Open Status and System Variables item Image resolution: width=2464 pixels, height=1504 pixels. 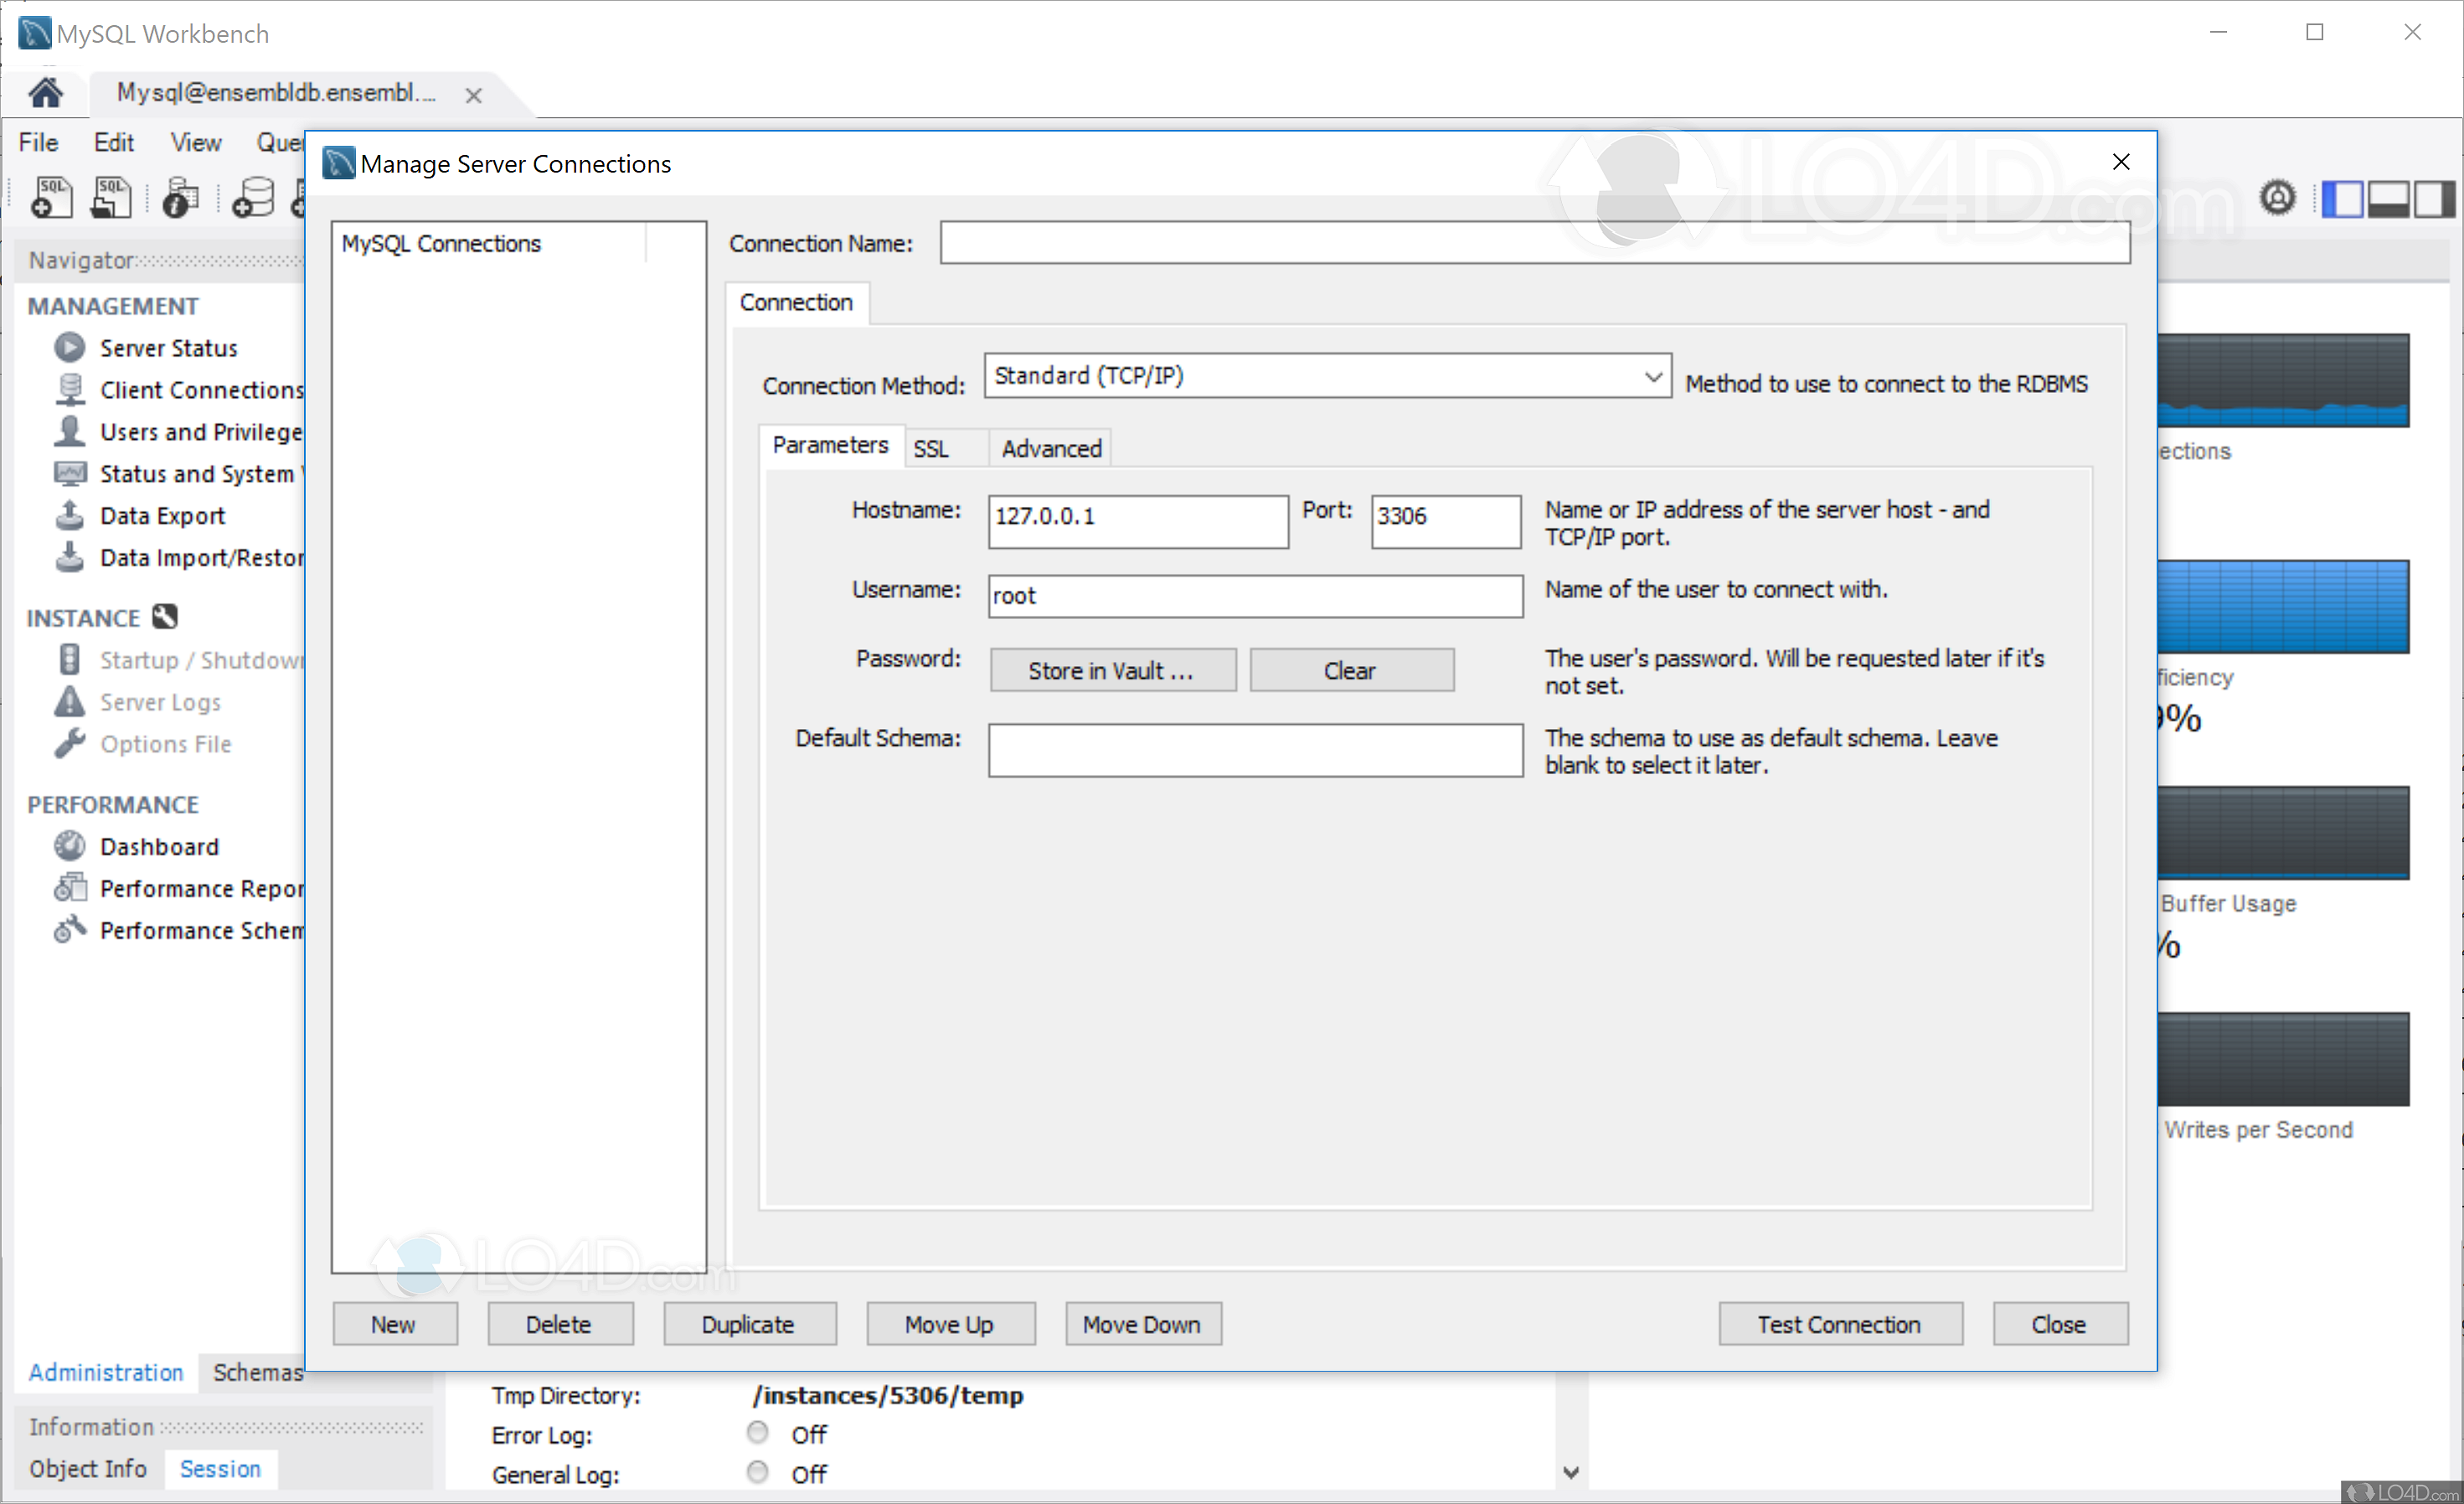pos(178,474)
